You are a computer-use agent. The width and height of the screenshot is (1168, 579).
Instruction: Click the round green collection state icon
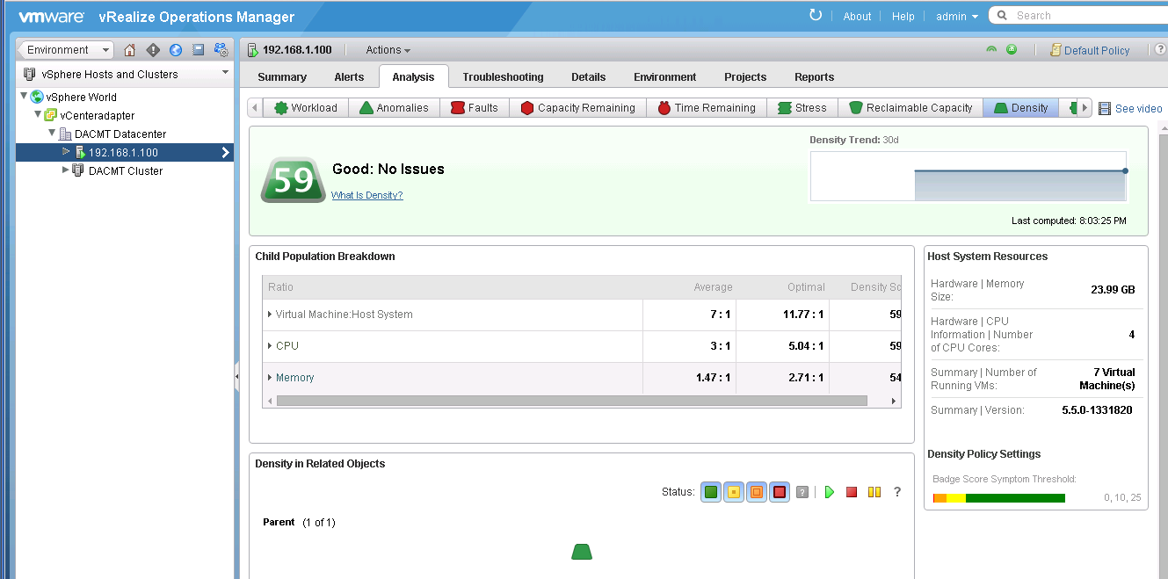pos(1012,50)
